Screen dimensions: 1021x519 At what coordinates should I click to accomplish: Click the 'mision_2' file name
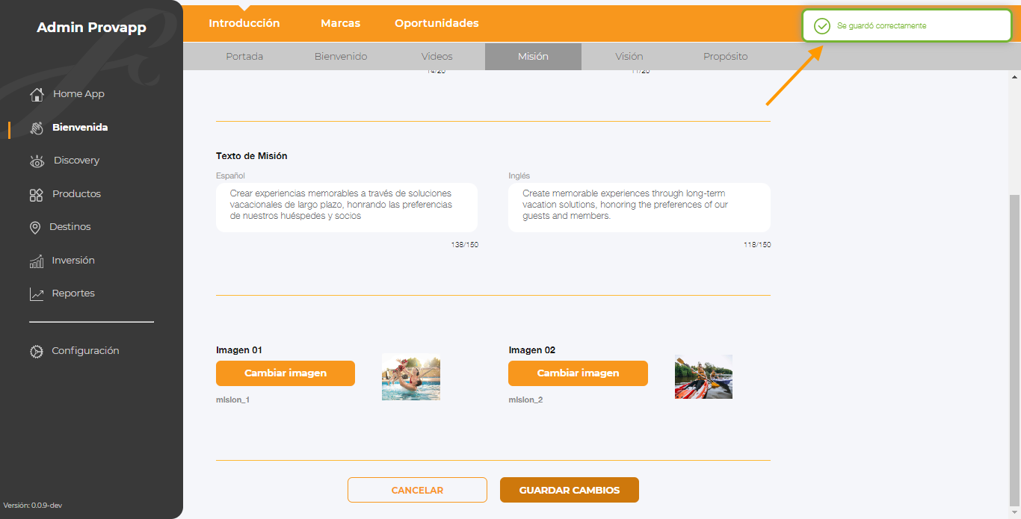pyautogui.click(x=525, y=400)
